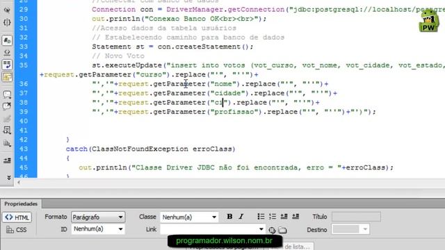Click "Conexao Banco OK" string on line 30
This screenshot has width=445, height=250.
184,19
